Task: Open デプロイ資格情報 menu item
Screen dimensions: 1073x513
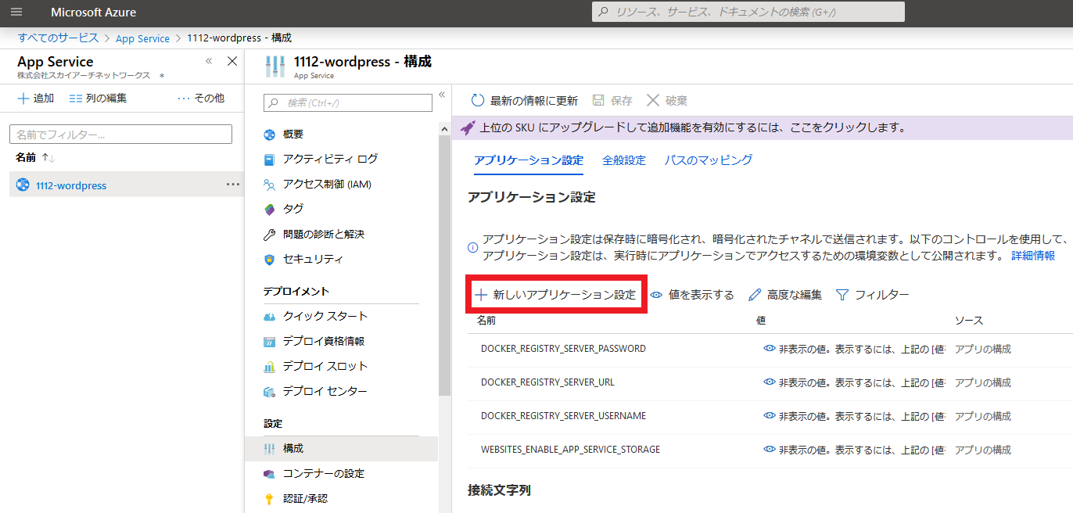Action: pos(314,341)
